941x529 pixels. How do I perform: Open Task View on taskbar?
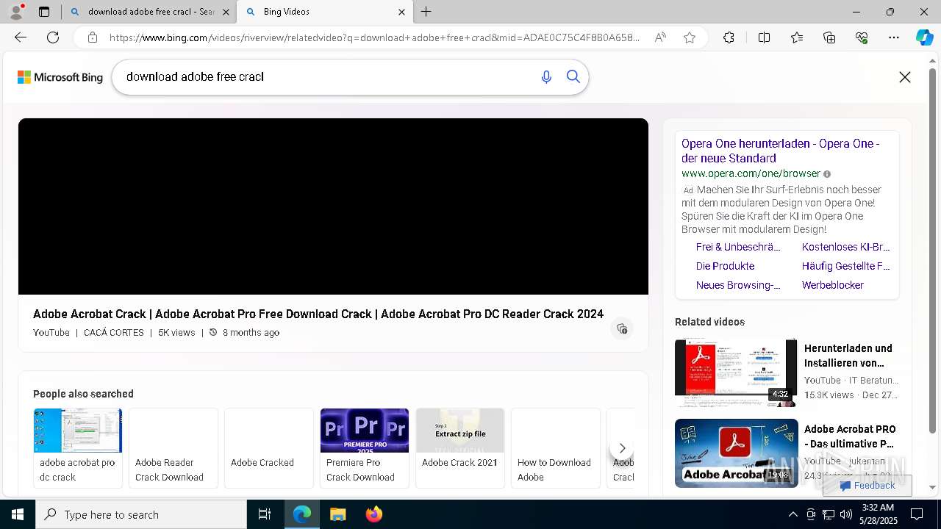(265, 514)
